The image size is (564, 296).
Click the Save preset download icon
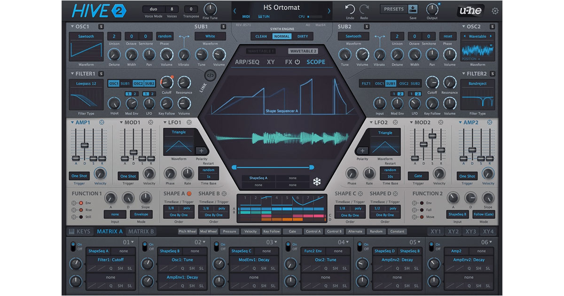pyautogui.click(x=413, y=9)
